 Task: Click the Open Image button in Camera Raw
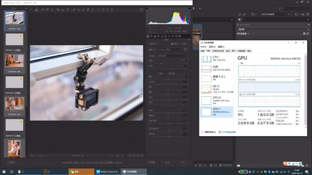tap(151, 162)
